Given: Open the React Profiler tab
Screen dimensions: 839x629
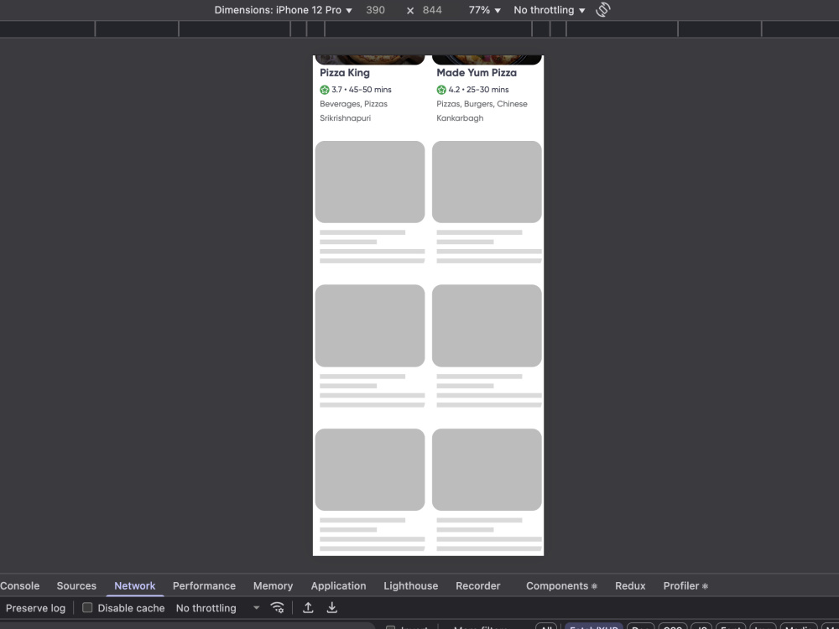Looking at the screenshot, I should tap(685, 585).
